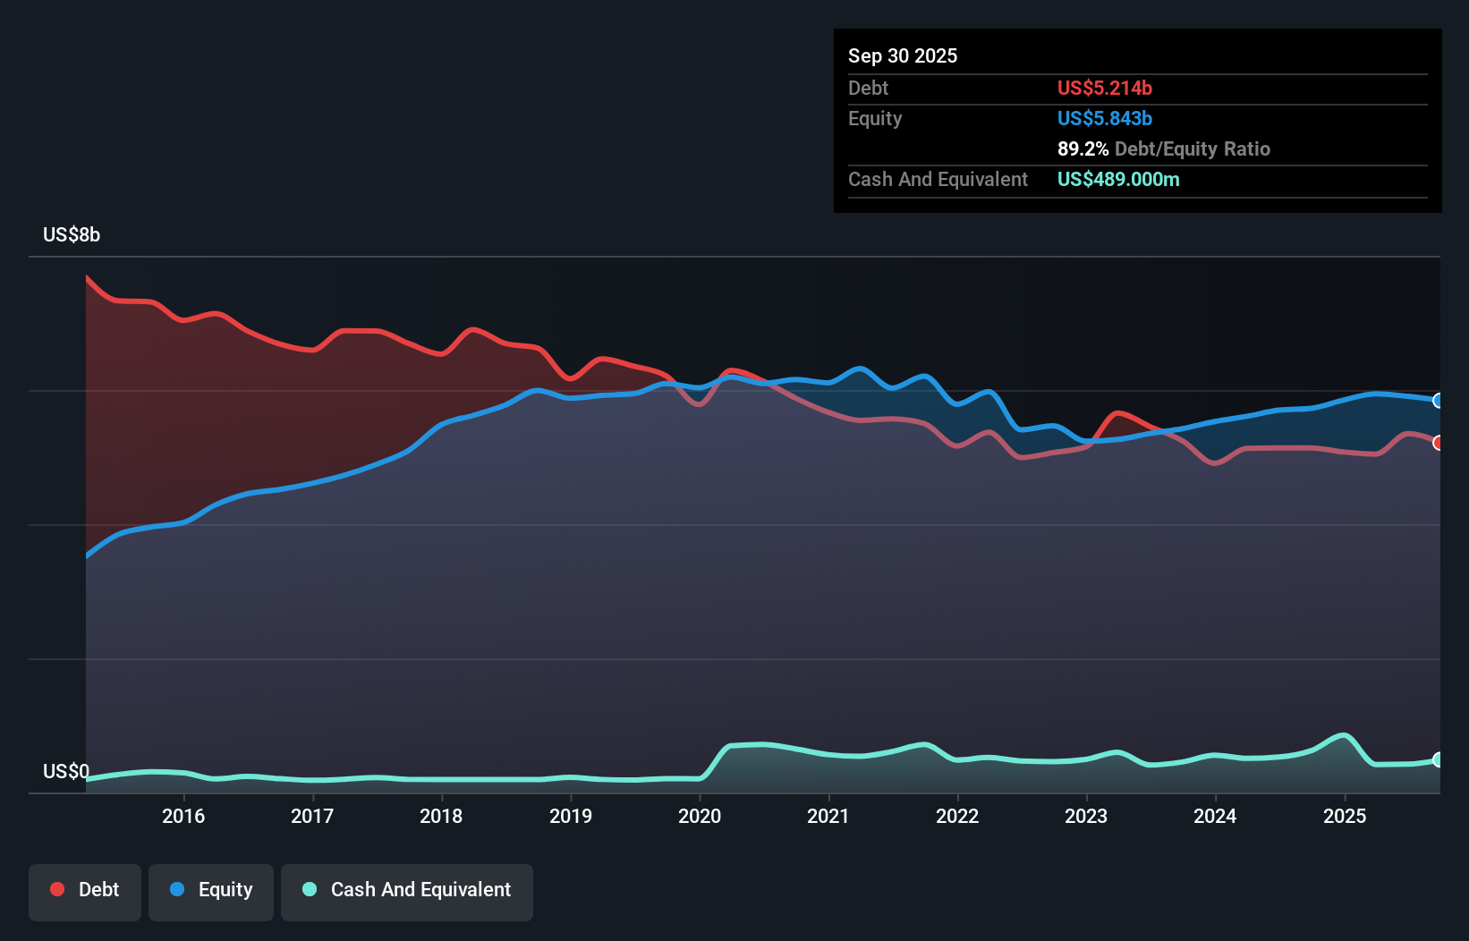Image resolution: width=1469 pixels, height=941 pixels.
Task: Click the teal Cash endpoint marker
Action: click(x=1439, y=759)
